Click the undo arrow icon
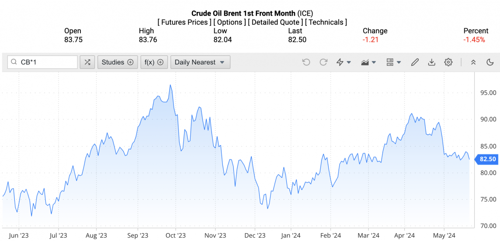The width and height of the screenshot is (500, 241). coord(306,62)
